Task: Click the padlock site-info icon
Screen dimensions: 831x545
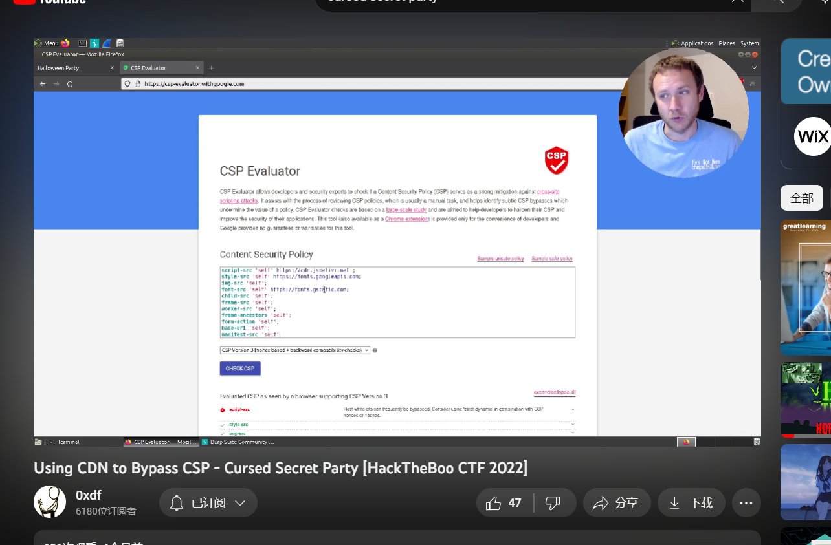Action: click(x=137, y=84)
